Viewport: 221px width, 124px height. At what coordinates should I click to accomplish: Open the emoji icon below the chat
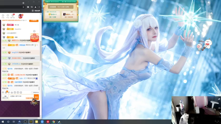[x=3, y=92]
